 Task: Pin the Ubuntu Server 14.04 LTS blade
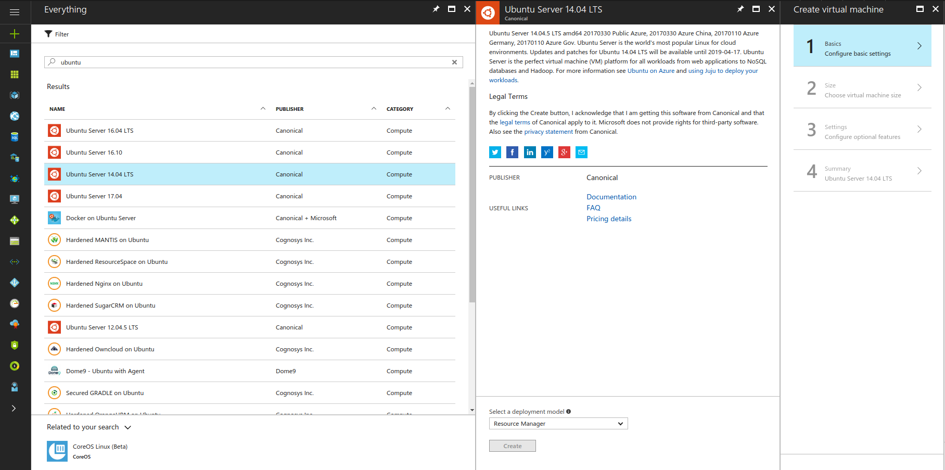[740, 9]
